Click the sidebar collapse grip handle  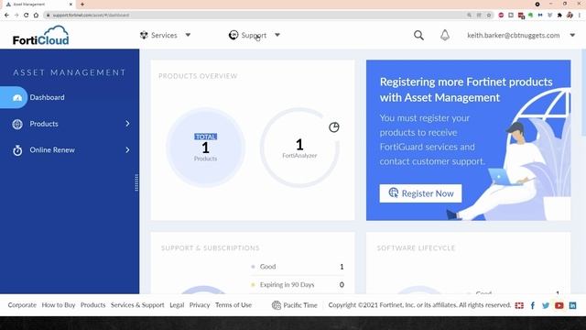136,182
